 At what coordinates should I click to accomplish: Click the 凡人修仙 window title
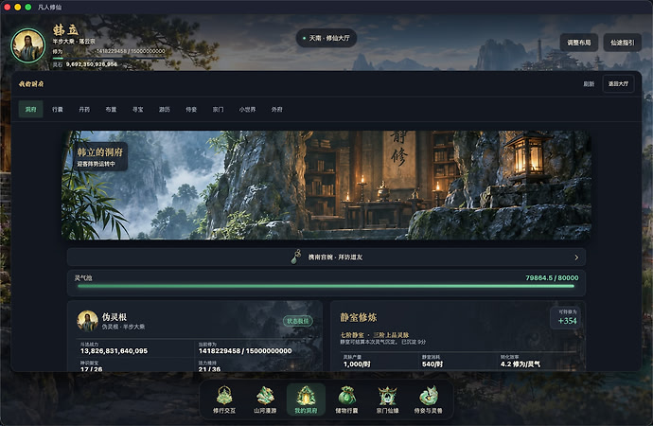49,7
